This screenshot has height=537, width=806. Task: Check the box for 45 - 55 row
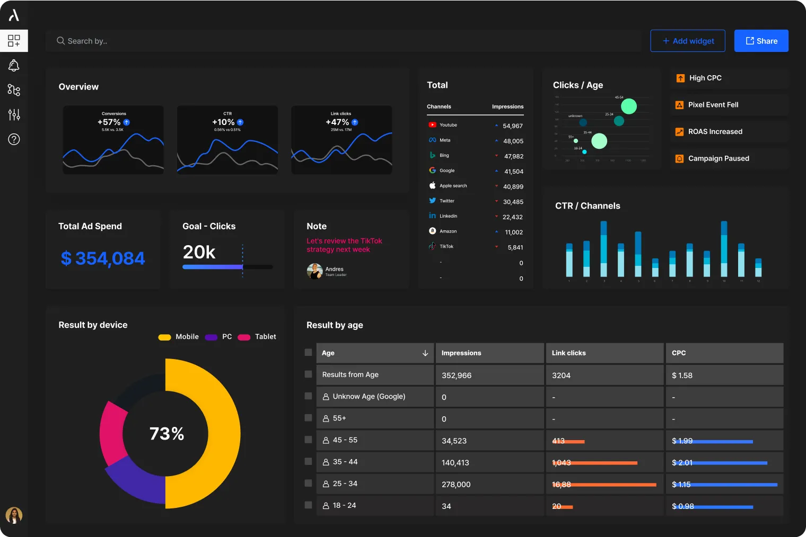coord(308,440)
